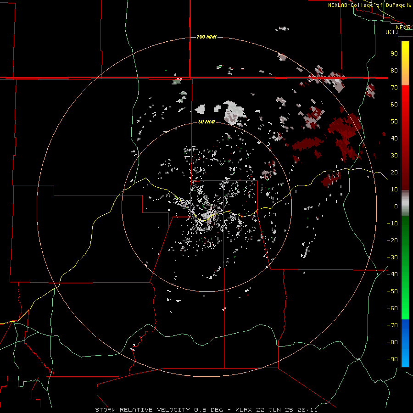Click the -40 value on velocity scale
413x413 pixels.
click(392, 274)
